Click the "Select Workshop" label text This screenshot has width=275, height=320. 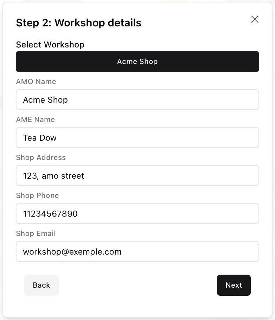click(x=50, y=45)
